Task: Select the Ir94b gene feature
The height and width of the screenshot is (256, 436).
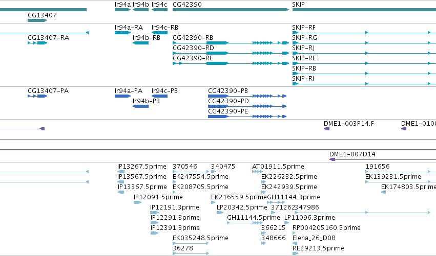Action: [x=140, y=10]
